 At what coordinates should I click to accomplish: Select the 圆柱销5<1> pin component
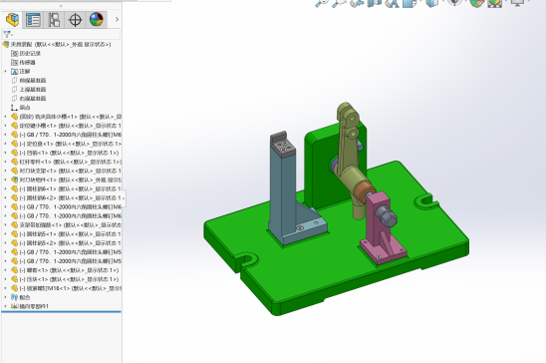[66, 234]
